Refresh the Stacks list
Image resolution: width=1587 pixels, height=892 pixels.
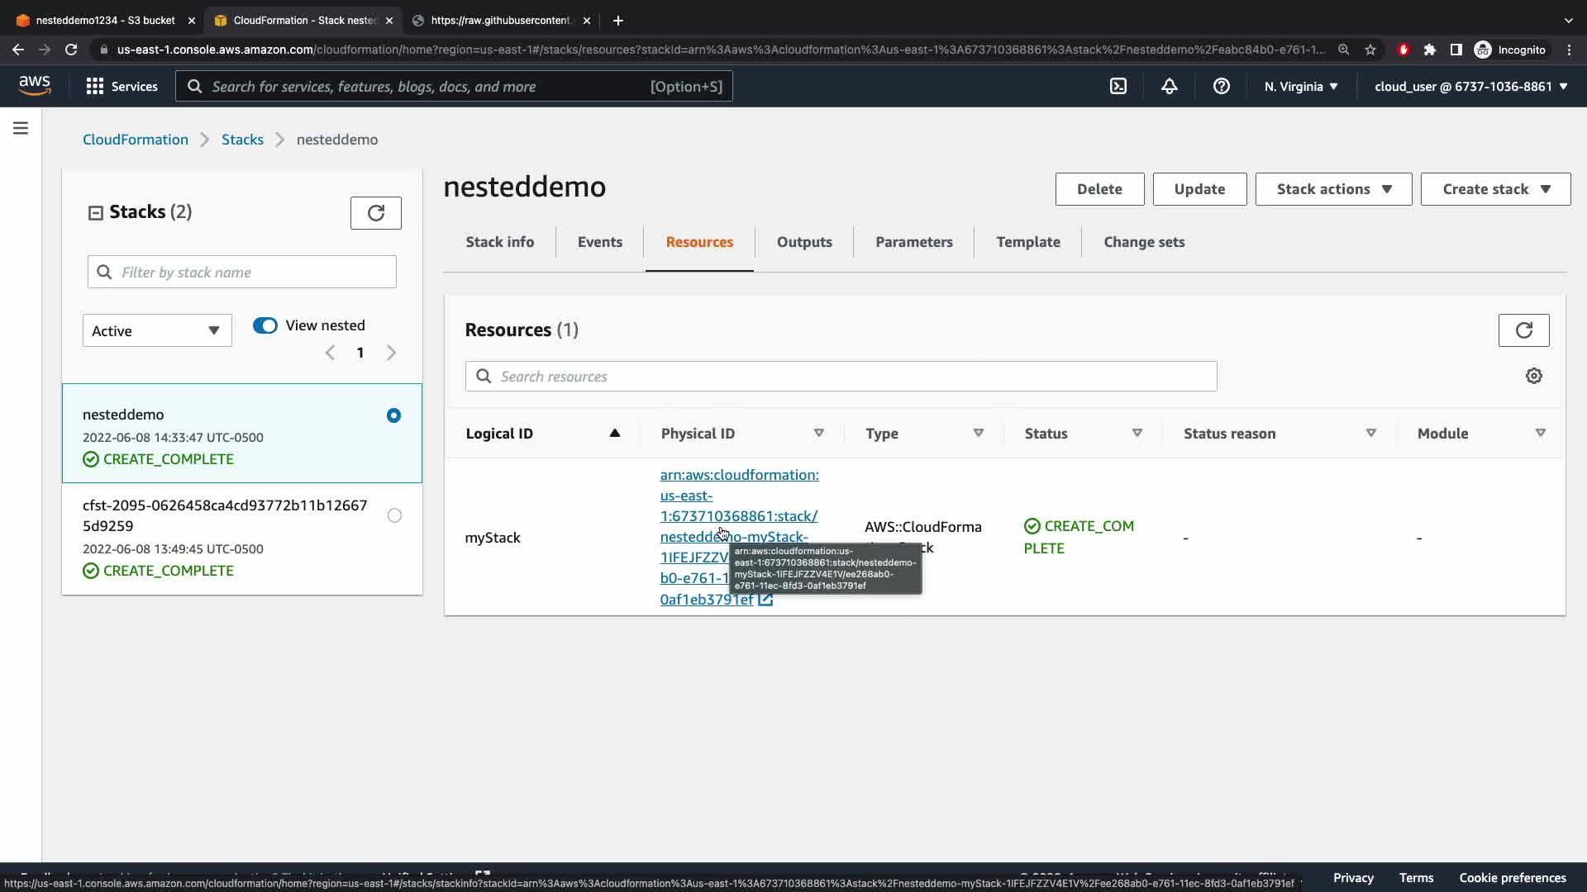(375, 213)
